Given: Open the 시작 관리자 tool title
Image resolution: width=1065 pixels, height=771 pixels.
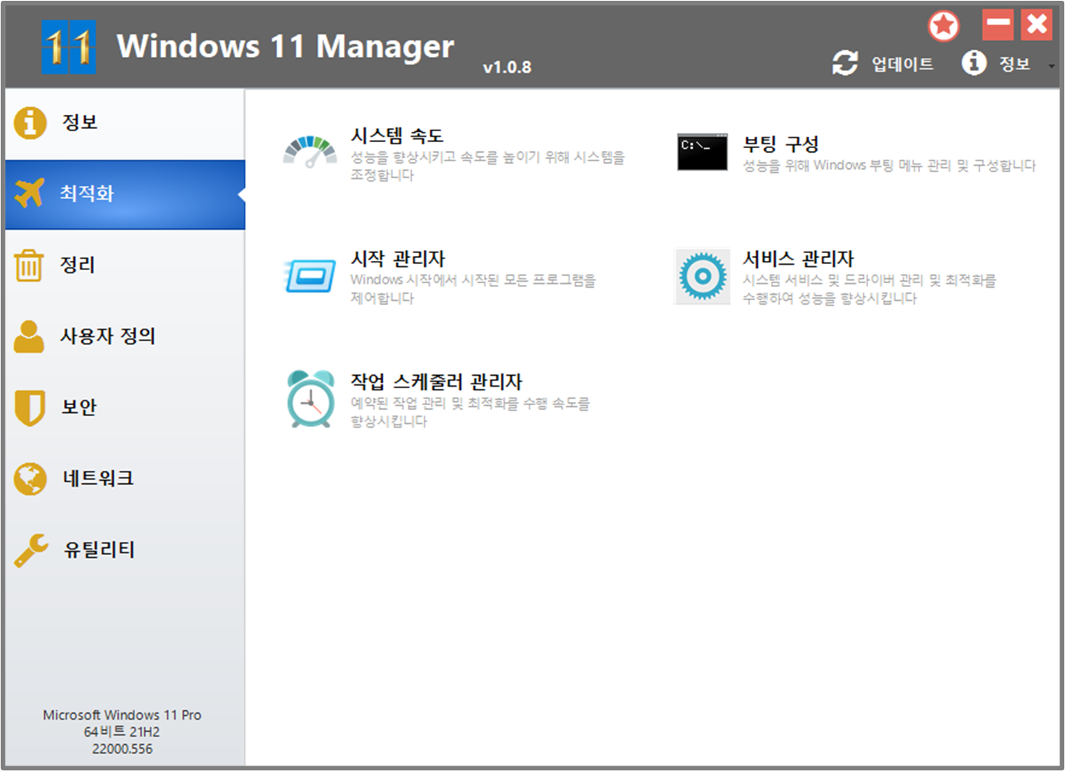Looking at the screenshot, I should pyautogui.click(x=398, y=259).
